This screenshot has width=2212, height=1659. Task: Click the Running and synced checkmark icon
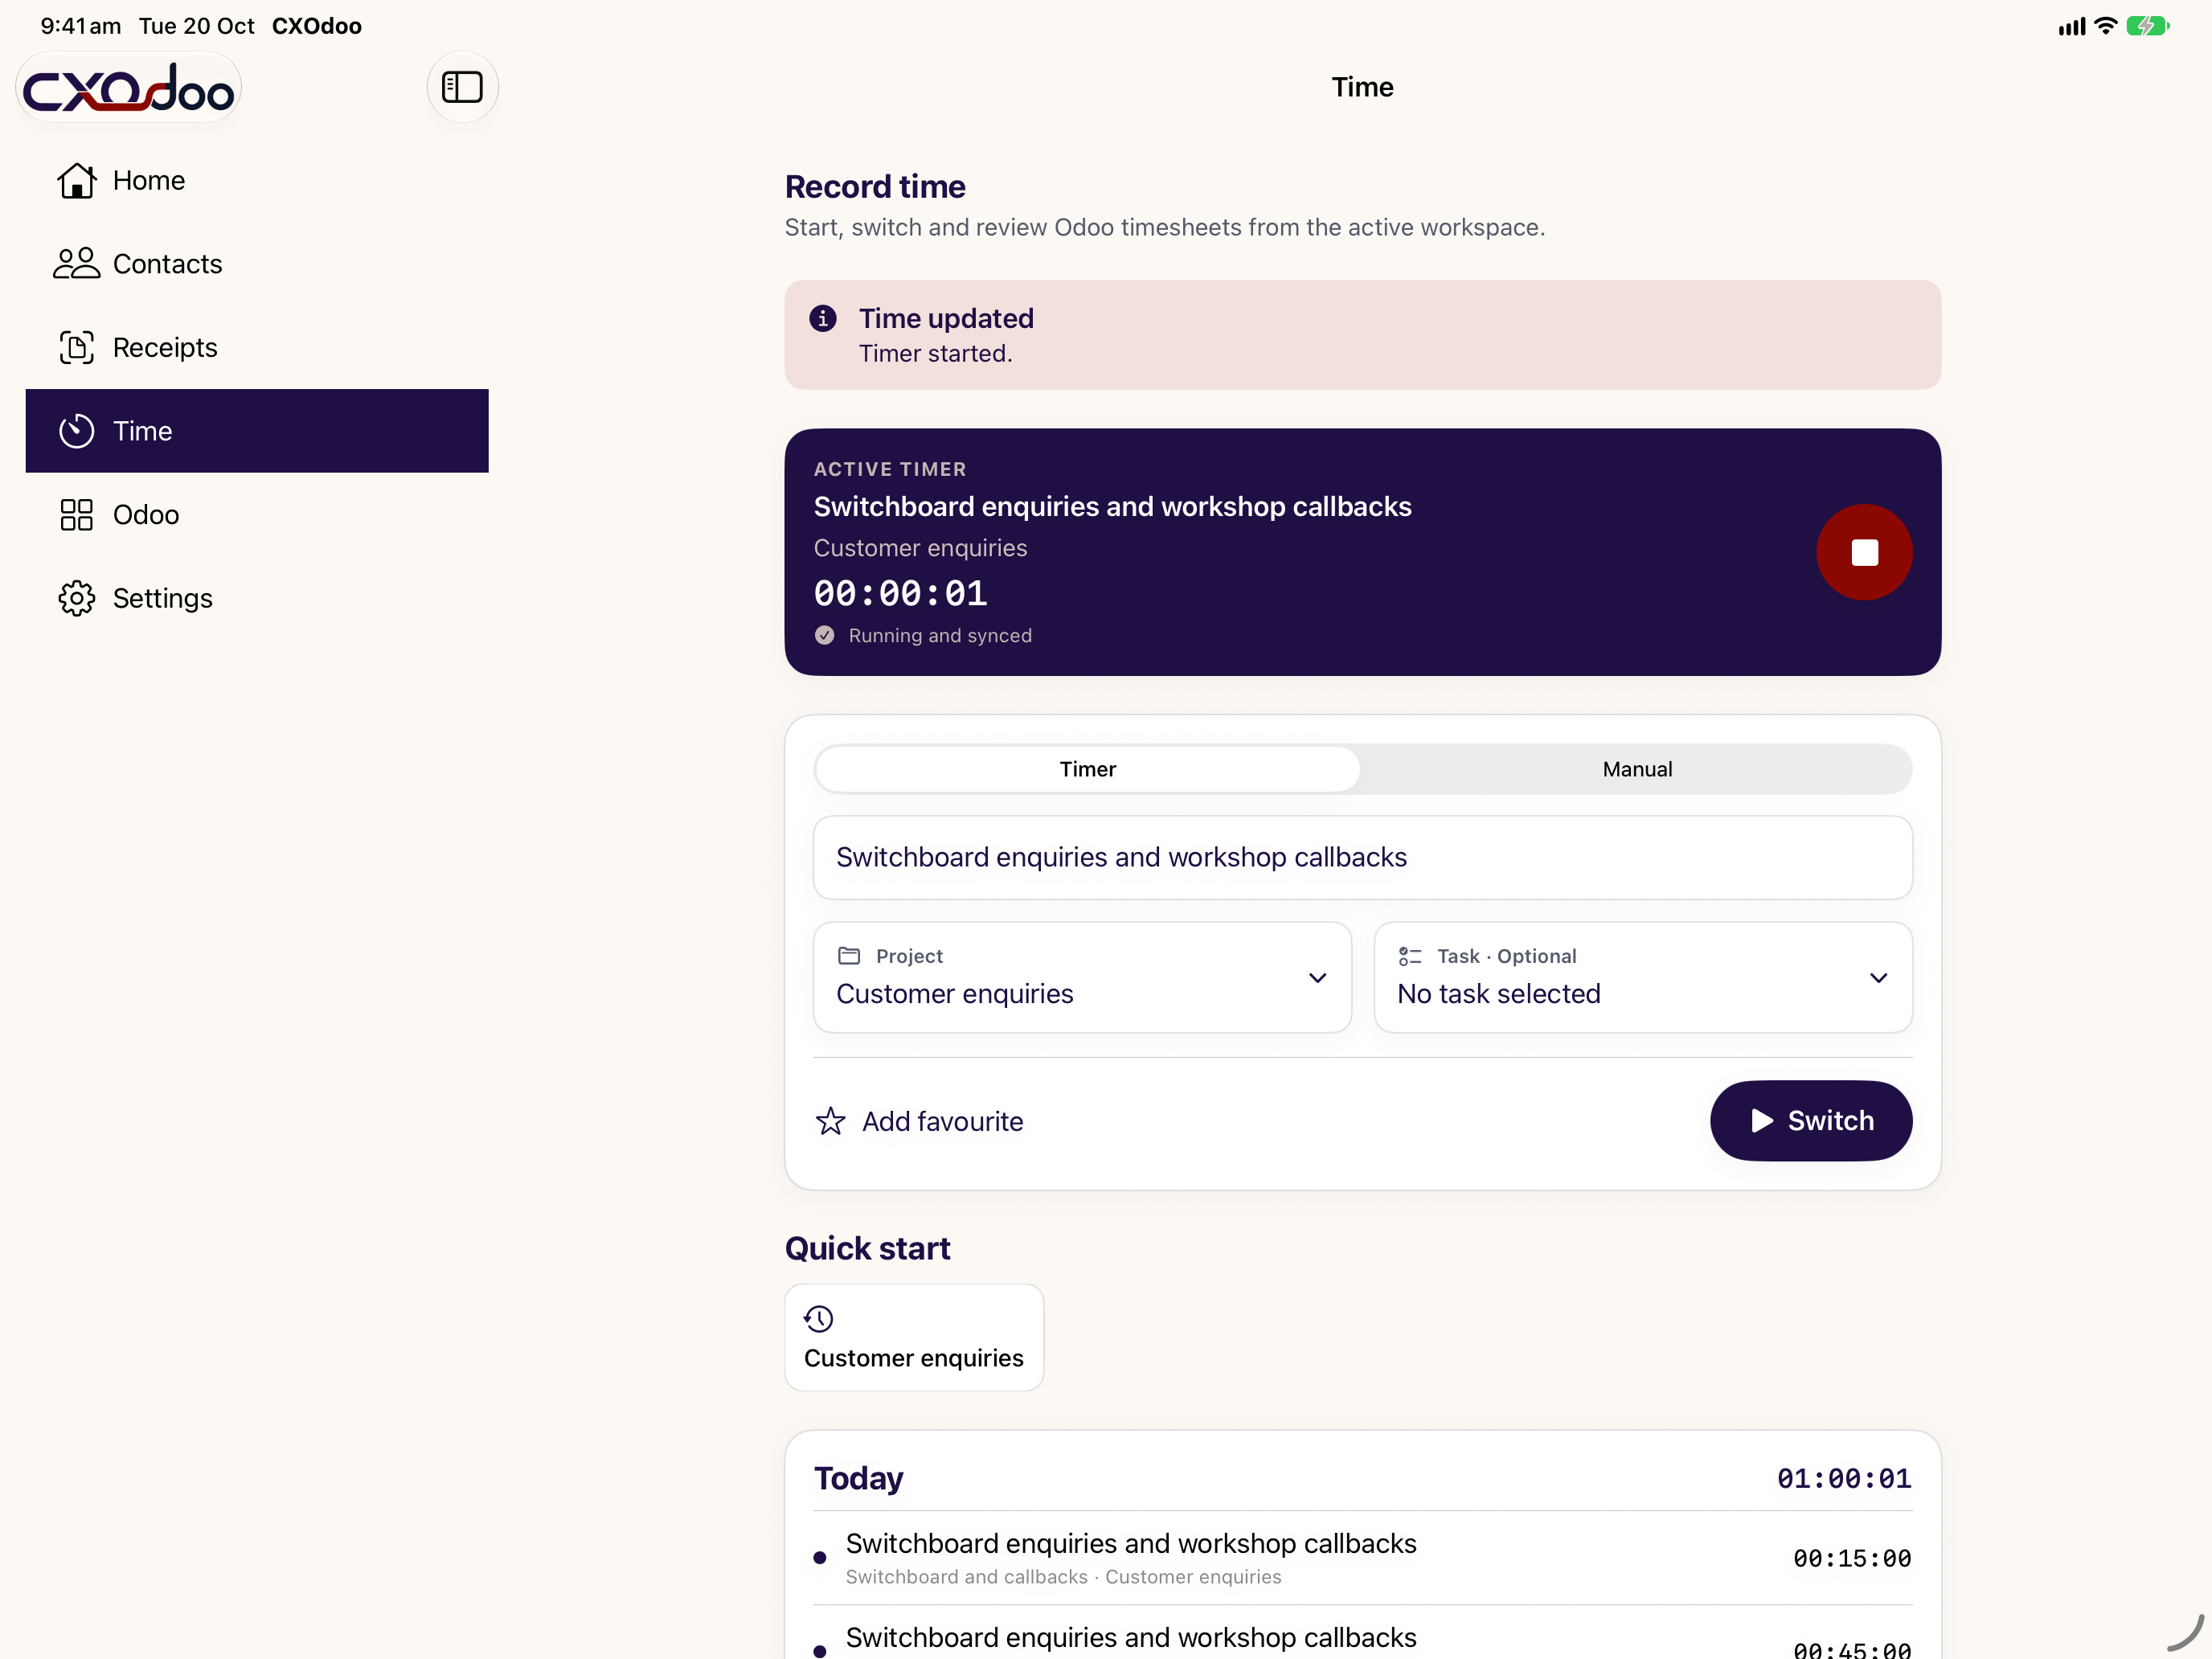pyautogui.click(x=824, y=635)
